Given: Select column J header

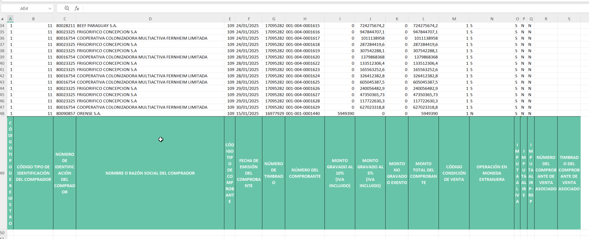Looking at the screenshot, I should pos(370,19).
